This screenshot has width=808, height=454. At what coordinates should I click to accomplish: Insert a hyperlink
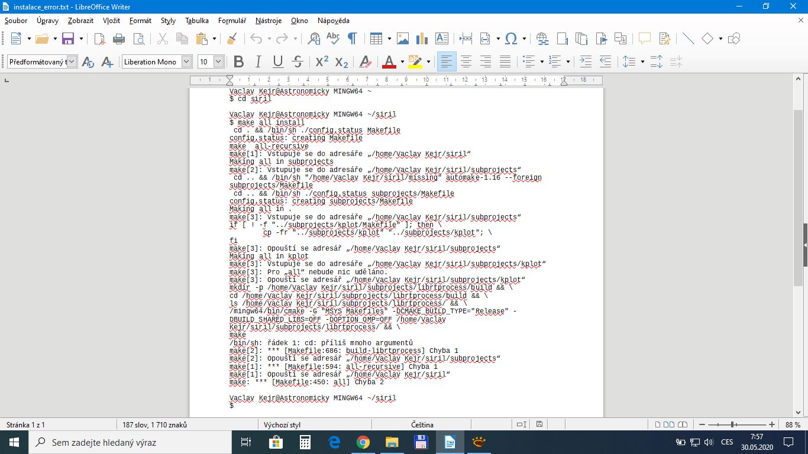(x=542, y=39)
